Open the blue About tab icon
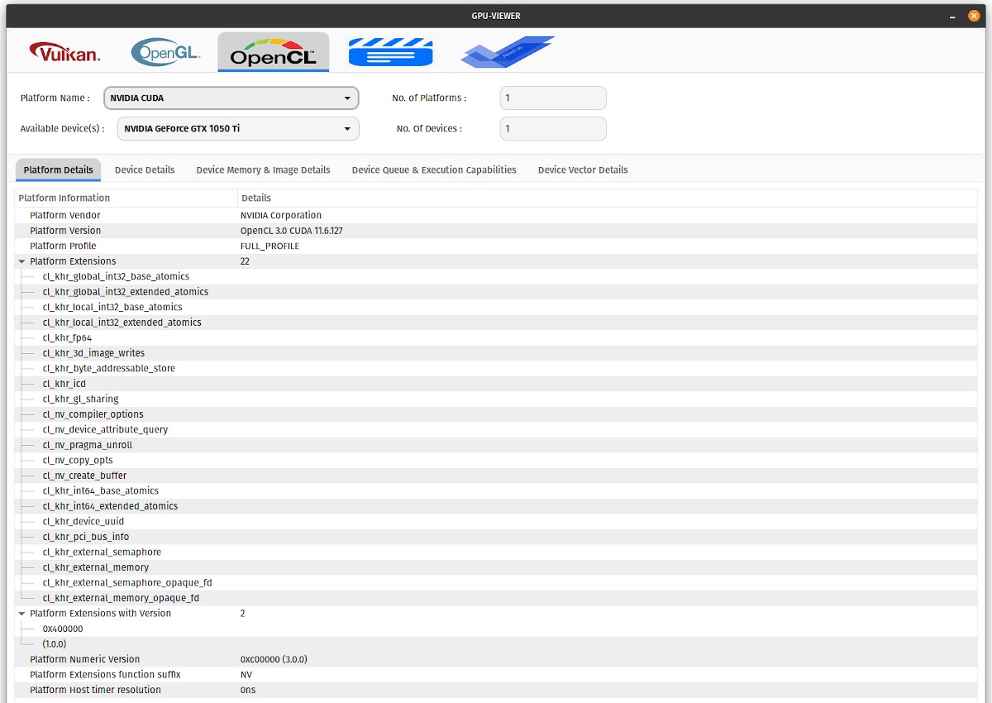 tap(507, 51)
